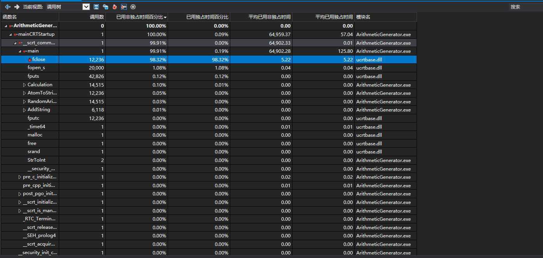Sort by the 函数名 column header

tap(30, 17)
